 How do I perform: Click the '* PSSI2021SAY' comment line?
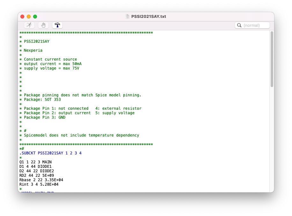click(x=34, y=41)
